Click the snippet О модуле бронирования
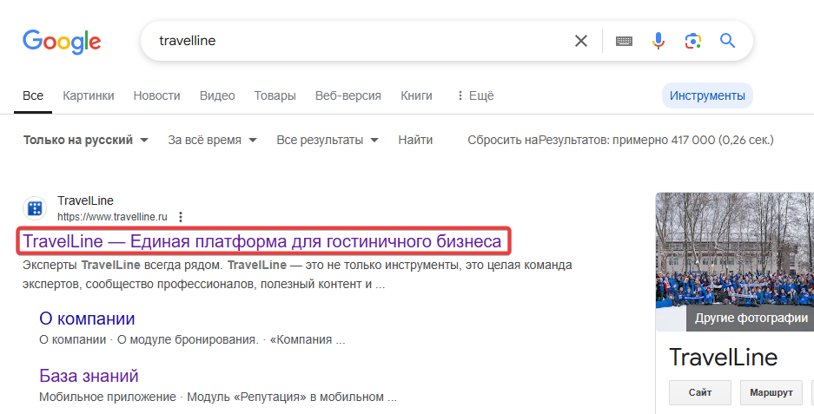Screen dimensions: 814x414 (188, 340)
